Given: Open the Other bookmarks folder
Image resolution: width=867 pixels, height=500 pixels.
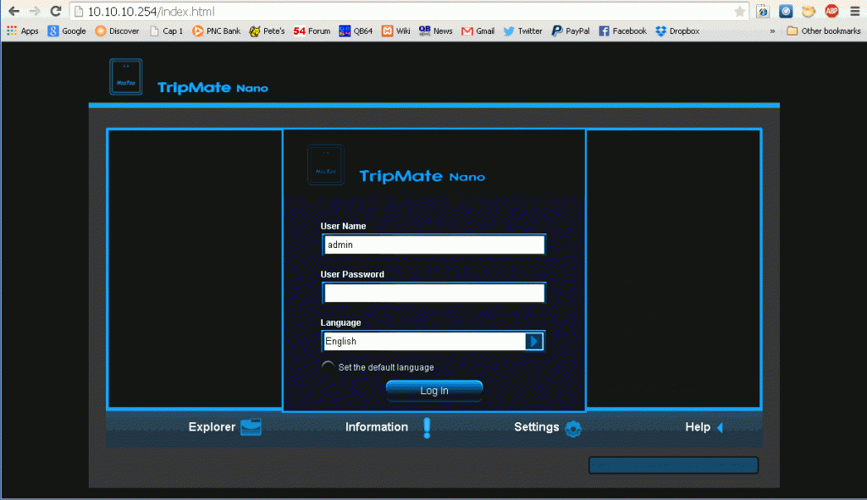Looking at the screenshot, I should [823, 31].
